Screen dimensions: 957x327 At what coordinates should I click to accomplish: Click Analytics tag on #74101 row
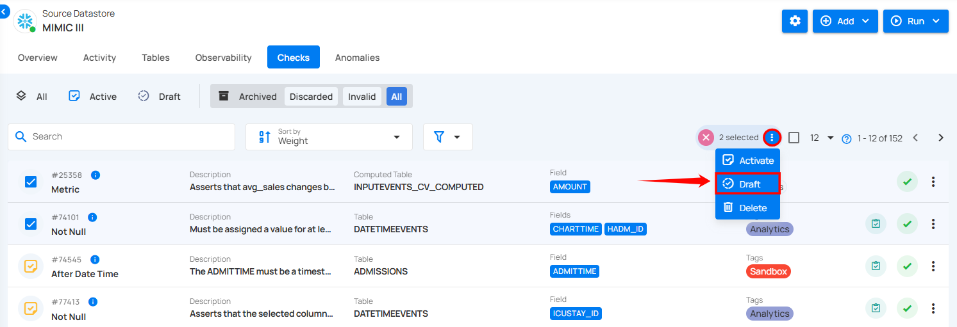[770, 229]
